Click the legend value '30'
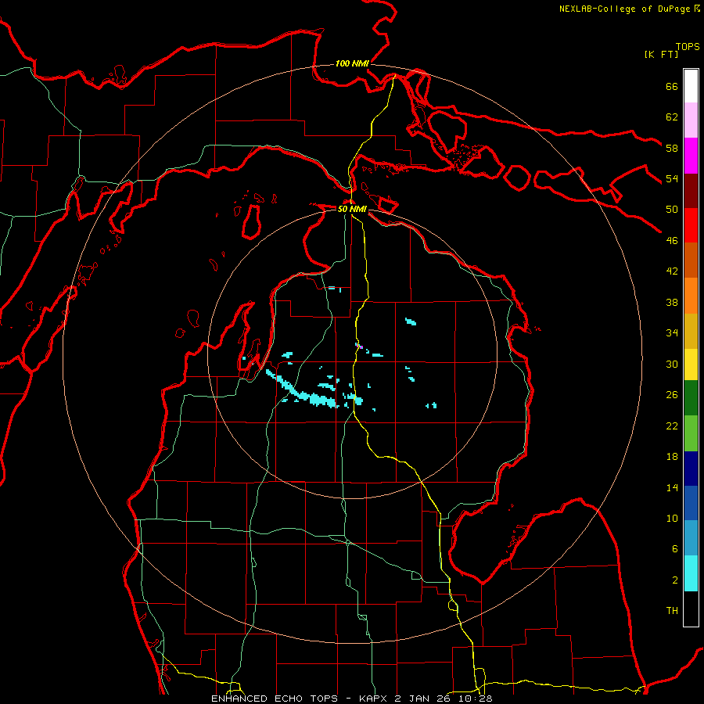Viewport: 704px width, 704px height. click(672, 364)
